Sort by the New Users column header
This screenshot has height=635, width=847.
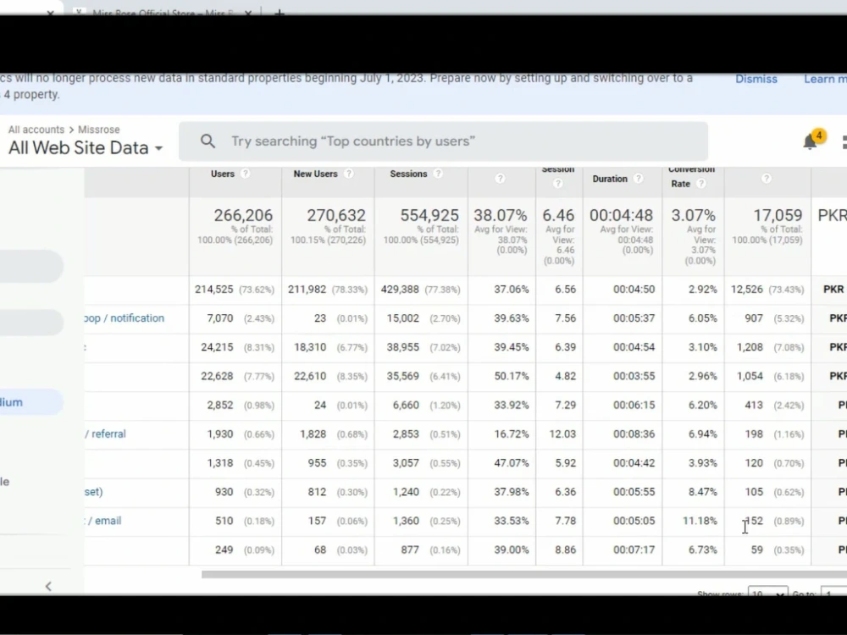point(315,174)
